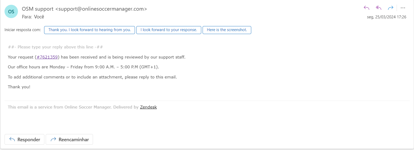Choose the "Thank you. I look forward to hearing from you." suggestion

90,30
